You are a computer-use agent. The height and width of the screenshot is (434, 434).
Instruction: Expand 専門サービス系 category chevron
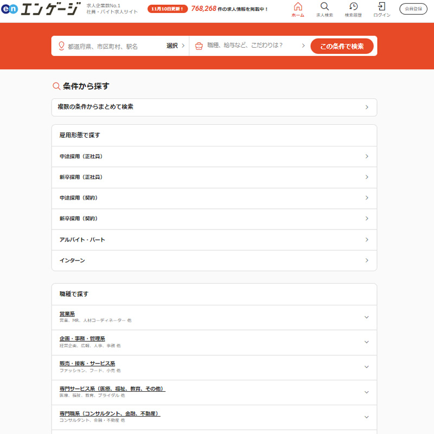click(x=366, y=392)
